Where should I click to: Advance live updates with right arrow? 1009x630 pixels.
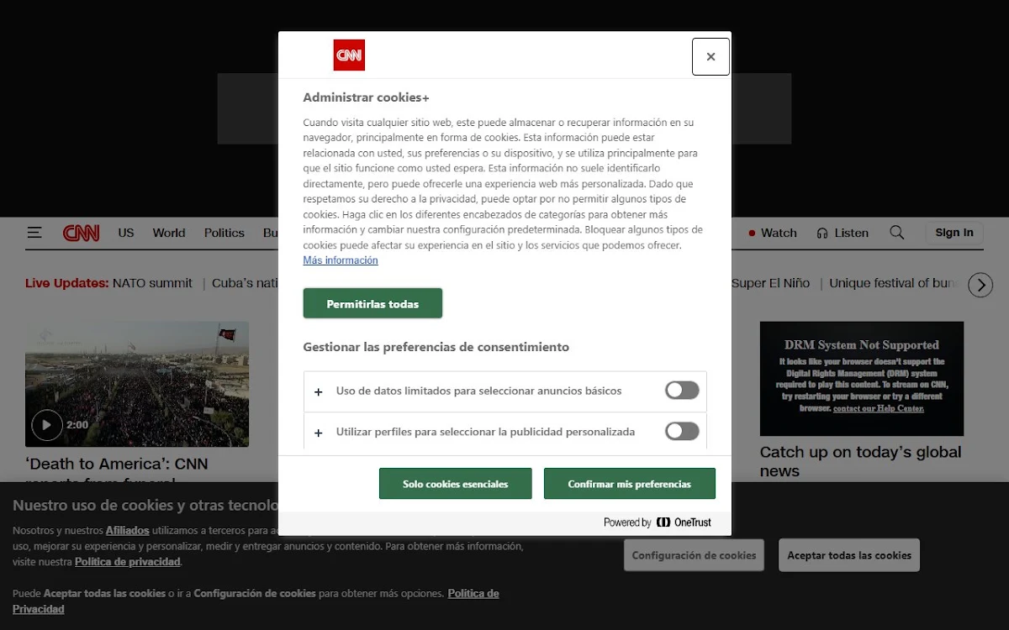[x=980, y=285]
